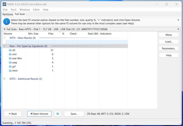183x126 pixels.
Task: Sort by the Volume column header
Action: [x=8, y=34]
